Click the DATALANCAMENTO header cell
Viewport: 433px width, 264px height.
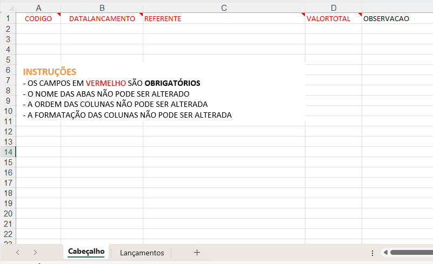[102, 18]
